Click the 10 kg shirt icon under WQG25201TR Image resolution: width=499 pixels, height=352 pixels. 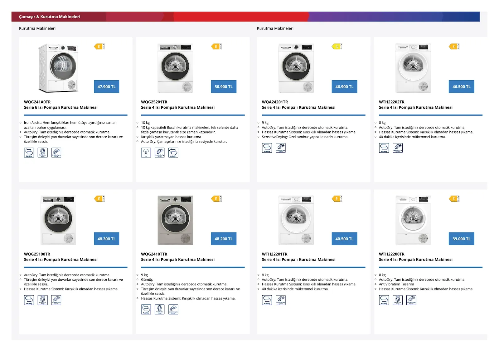146,153
